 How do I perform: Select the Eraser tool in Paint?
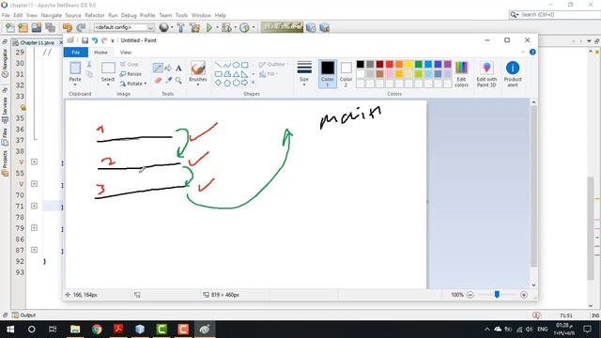[x=158, y=81]
